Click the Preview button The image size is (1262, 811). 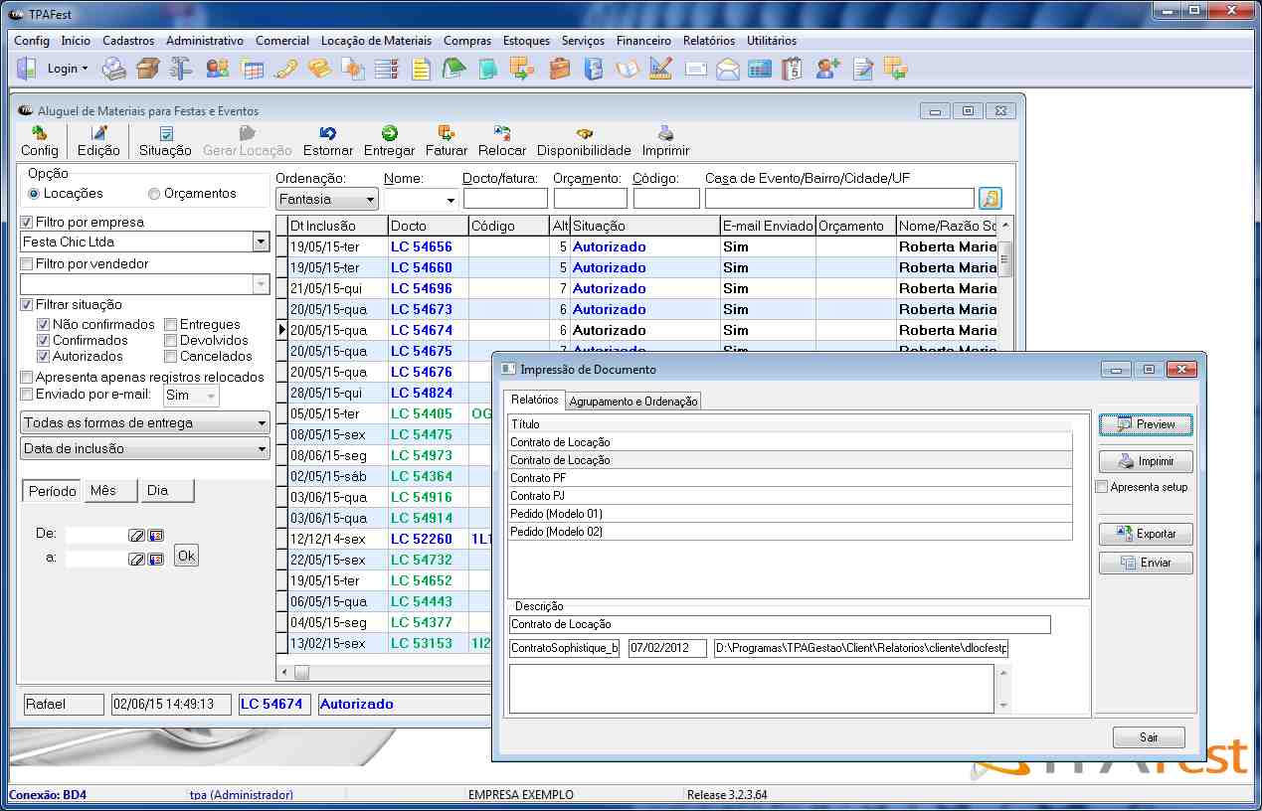coord(1146,424)
